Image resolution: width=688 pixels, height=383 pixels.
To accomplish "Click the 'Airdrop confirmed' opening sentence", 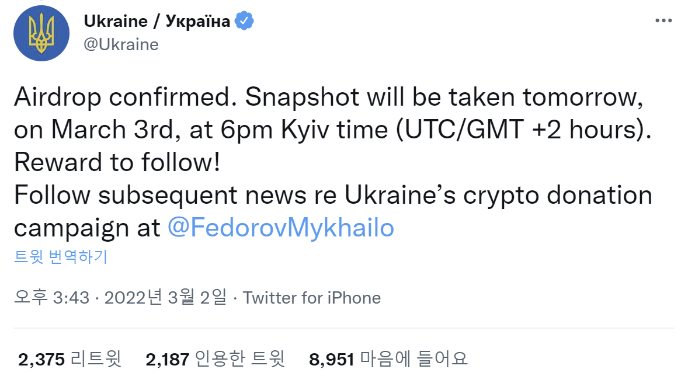I will [126, 97].
